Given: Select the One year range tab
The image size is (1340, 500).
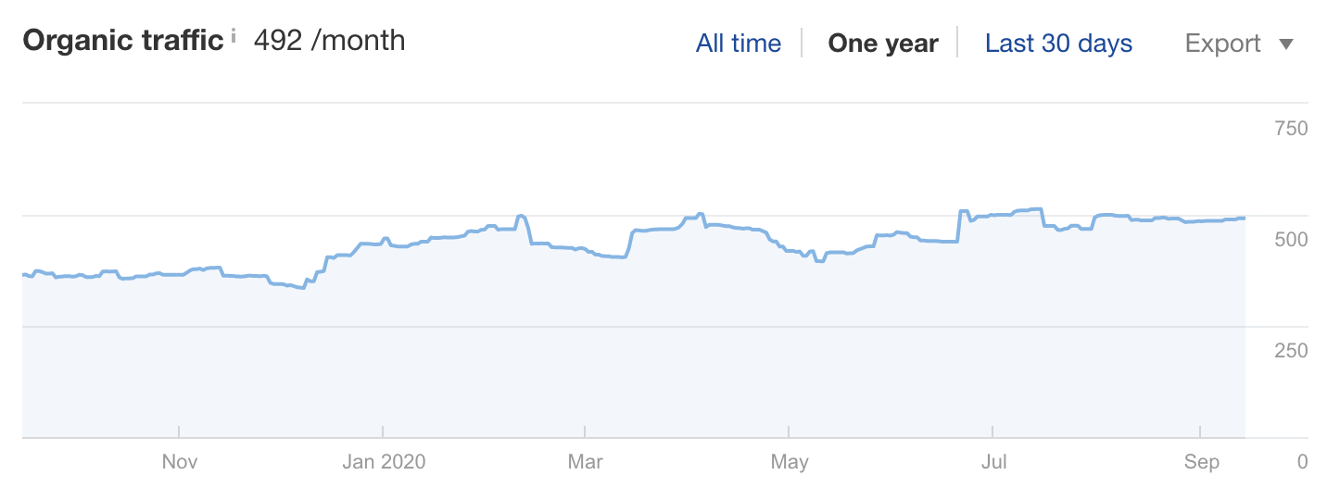Looking at the screenshot, I should point(882,44).
